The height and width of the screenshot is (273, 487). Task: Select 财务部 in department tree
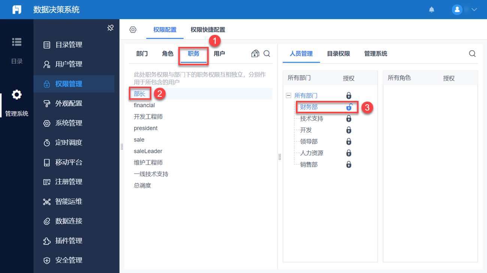tap(309, 107)
